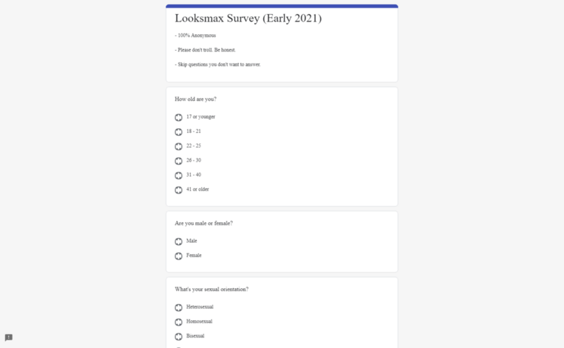This screenshot has width=564, height=348.
Task: Click the "What's your sexual orientation?" question
Action: point(212,290)
